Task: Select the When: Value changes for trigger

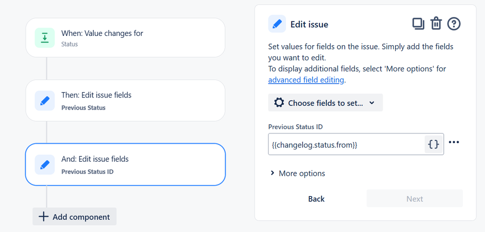Action: tap(125, 38)
